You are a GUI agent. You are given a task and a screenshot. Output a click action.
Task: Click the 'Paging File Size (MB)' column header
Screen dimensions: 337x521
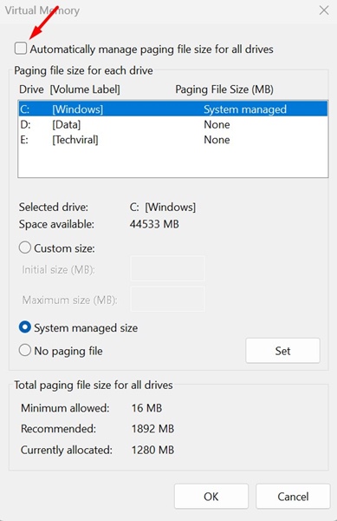click(224, 89)
